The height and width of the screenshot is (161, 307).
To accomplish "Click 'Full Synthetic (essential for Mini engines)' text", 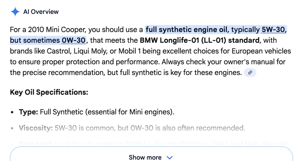I will tap(107, 112).
